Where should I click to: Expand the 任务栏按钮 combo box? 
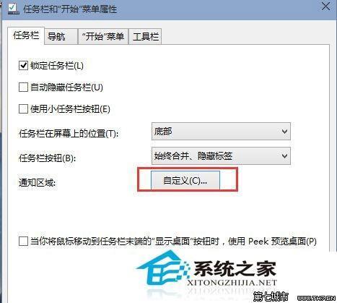click(x=221, y=156)
